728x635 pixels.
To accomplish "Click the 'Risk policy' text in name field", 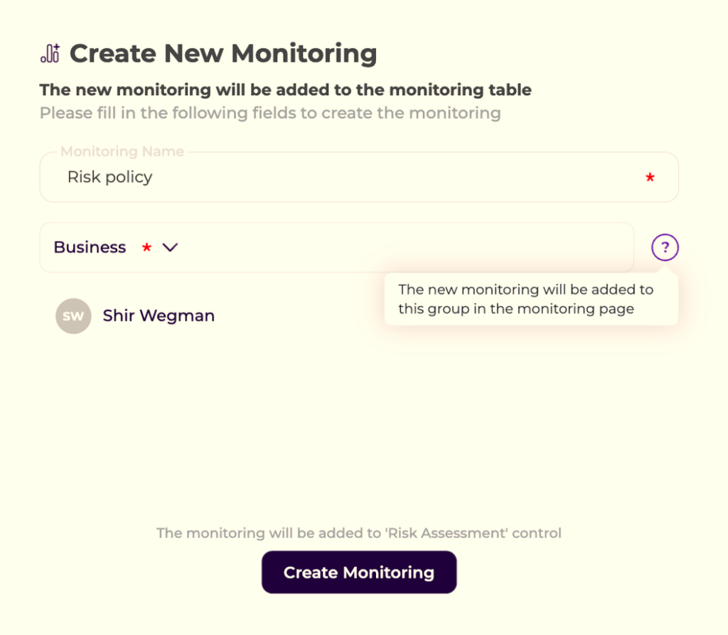I will pos(109,177).
